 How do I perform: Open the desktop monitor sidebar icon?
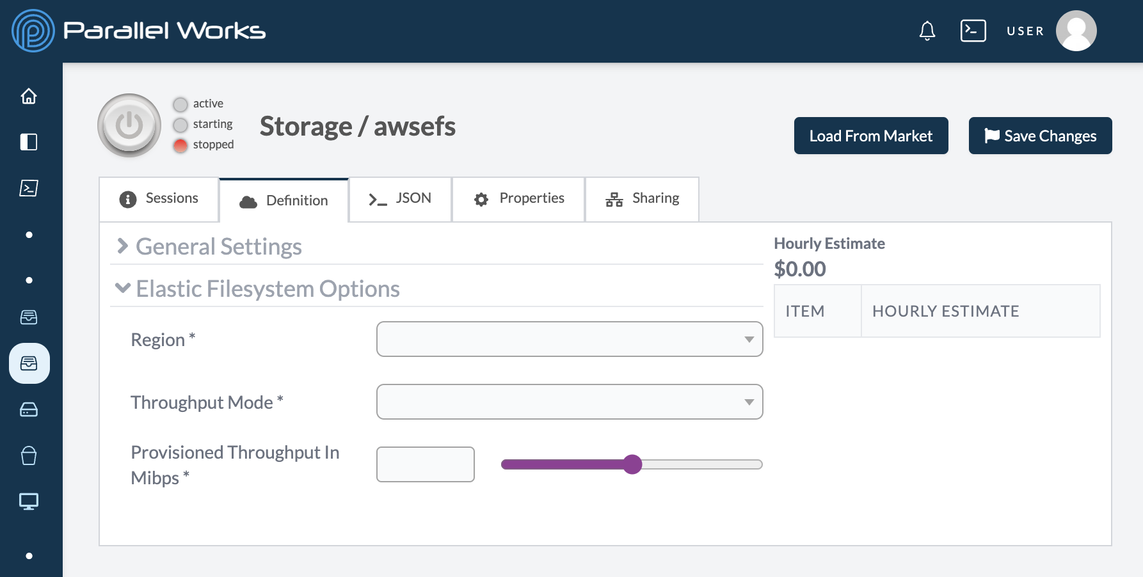tap(29, 502)
